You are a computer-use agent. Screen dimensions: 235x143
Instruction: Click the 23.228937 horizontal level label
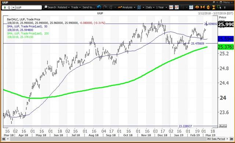pyautogui.click(x=185, y=126)
